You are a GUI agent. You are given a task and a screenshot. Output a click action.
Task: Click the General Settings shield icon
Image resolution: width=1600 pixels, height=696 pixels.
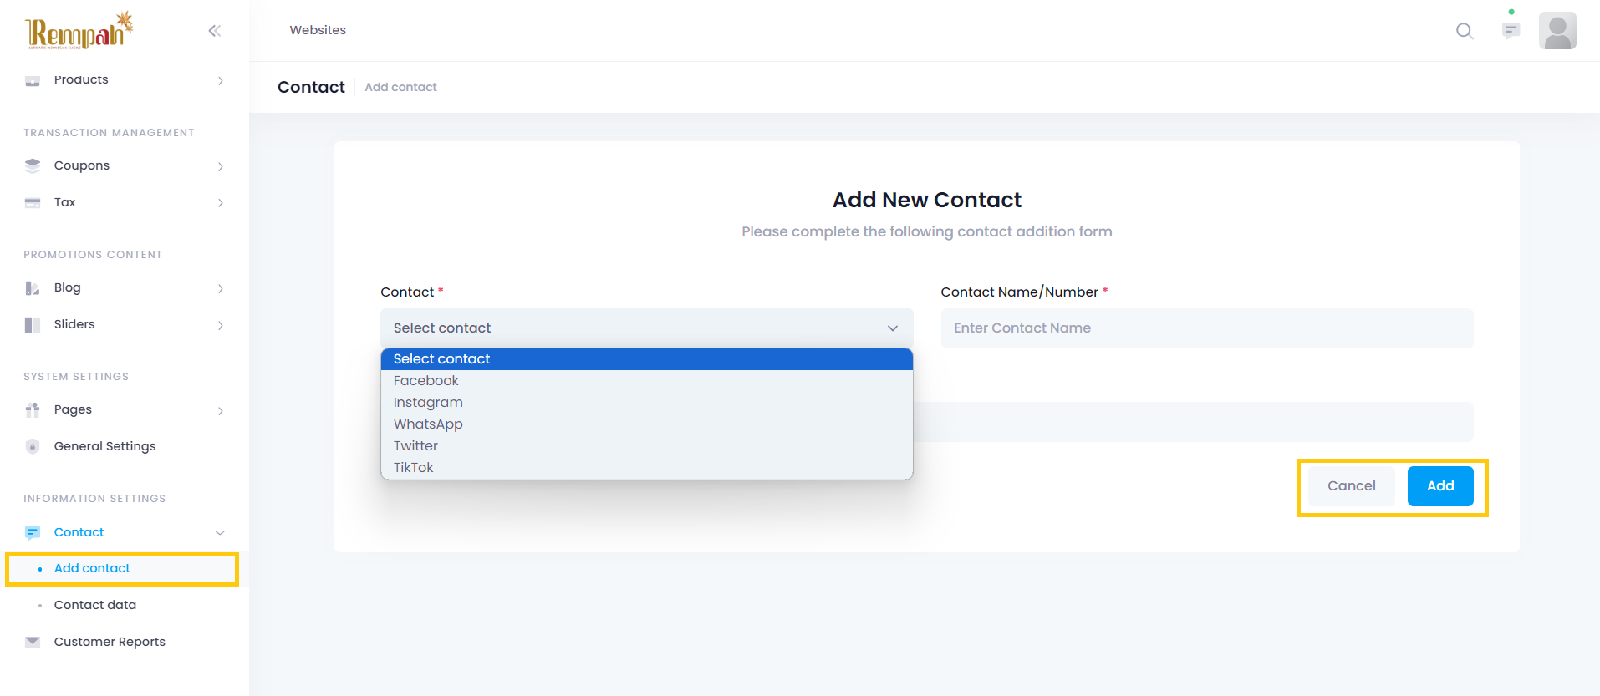coord(33,446)
